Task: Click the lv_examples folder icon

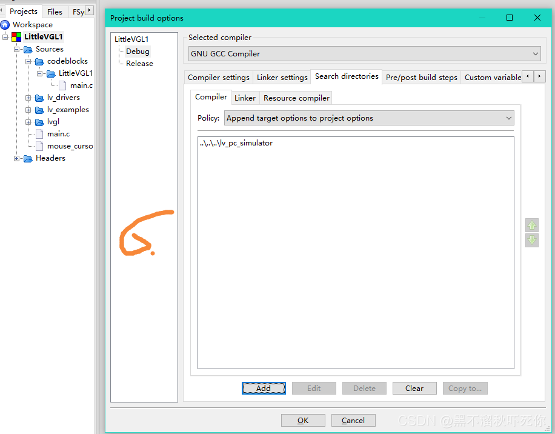Action: click(x=39, y=110)
